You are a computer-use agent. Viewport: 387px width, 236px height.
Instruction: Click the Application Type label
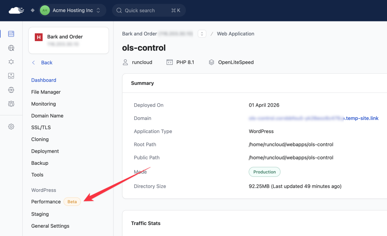click(x=153, y=131)
